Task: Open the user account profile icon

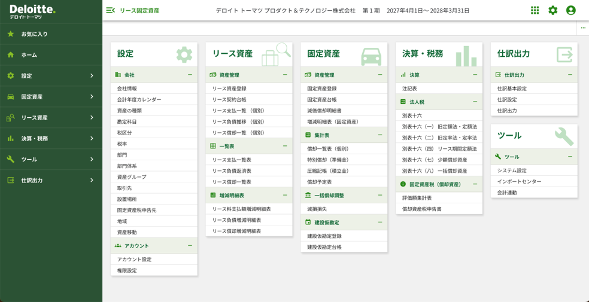Action: (x=570, y=10)
